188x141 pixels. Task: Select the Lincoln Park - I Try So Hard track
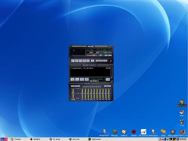(x=90, y=68)
